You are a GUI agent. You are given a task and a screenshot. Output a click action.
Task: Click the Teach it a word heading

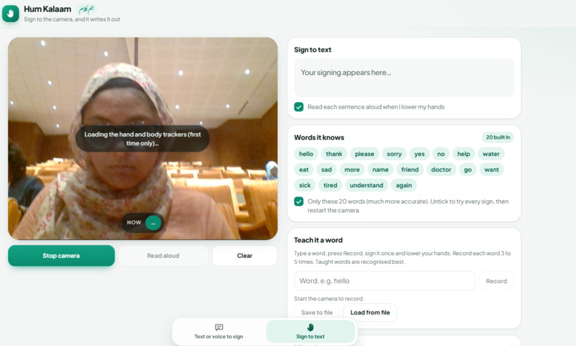click(318, 240)
